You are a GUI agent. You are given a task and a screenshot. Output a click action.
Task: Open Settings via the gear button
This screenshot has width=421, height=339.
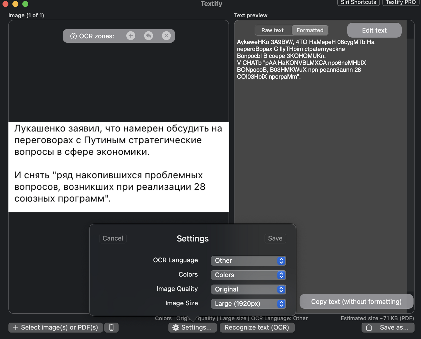(x=193, y=327)
